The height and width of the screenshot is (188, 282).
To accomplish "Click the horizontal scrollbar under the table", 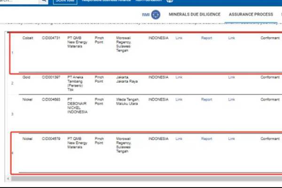I will point(141,179).
